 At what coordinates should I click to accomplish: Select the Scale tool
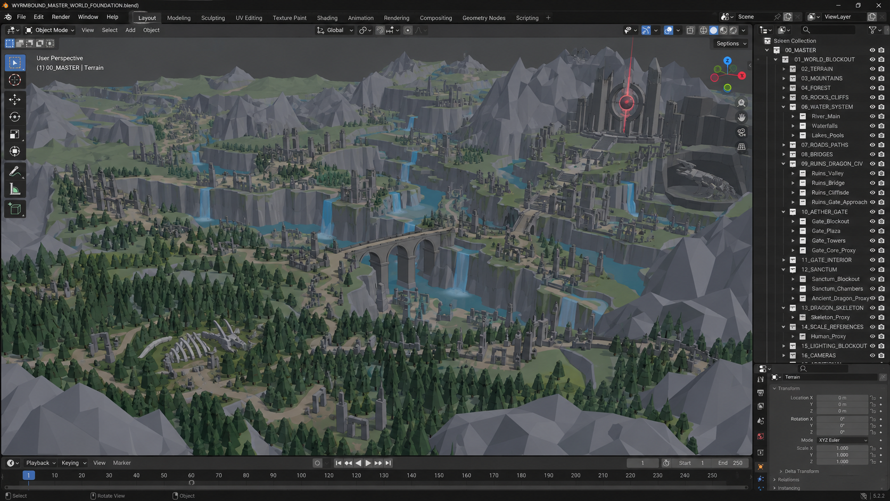[x=15, y=134]
